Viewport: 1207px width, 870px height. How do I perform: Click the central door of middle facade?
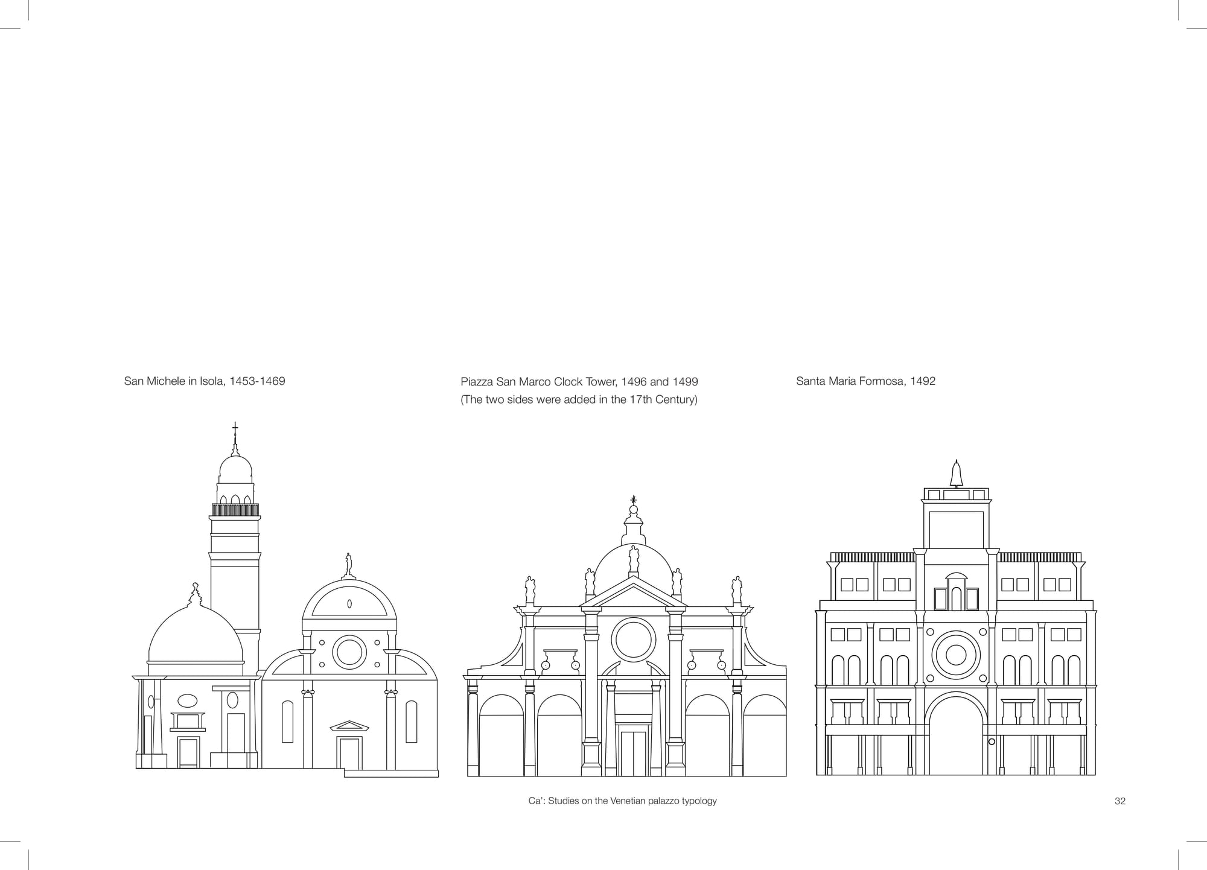(x=633, y=753)
